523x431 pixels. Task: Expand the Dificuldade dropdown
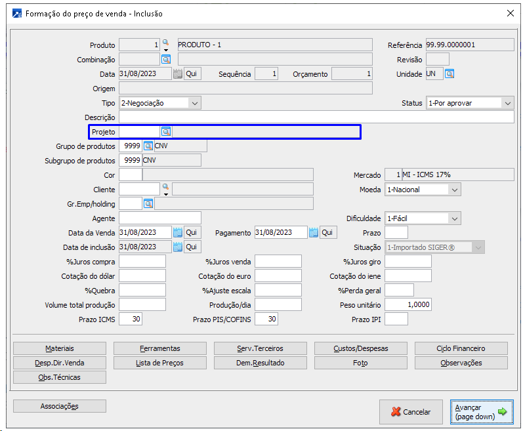[454, 218]
